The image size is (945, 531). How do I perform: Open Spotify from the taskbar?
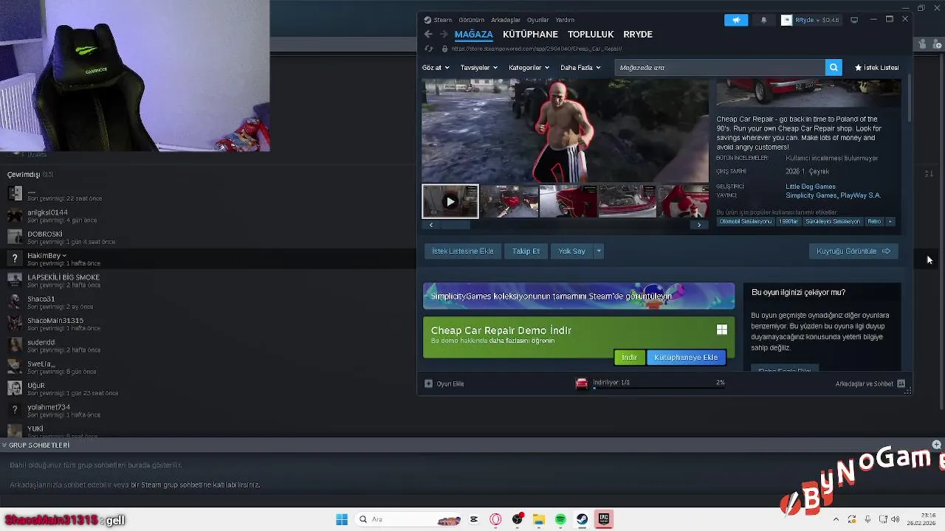pyautogui.click(x=560, y=519)
